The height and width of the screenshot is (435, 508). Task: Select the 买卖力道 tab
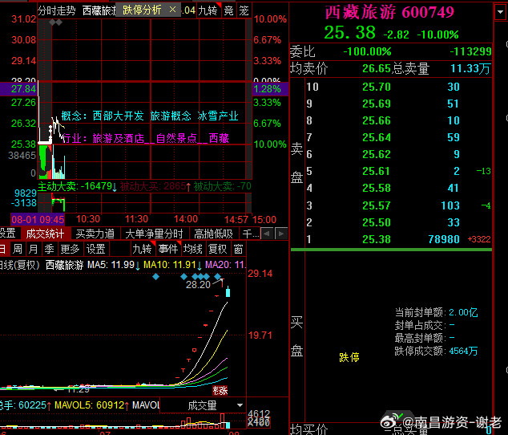[95, 234]
